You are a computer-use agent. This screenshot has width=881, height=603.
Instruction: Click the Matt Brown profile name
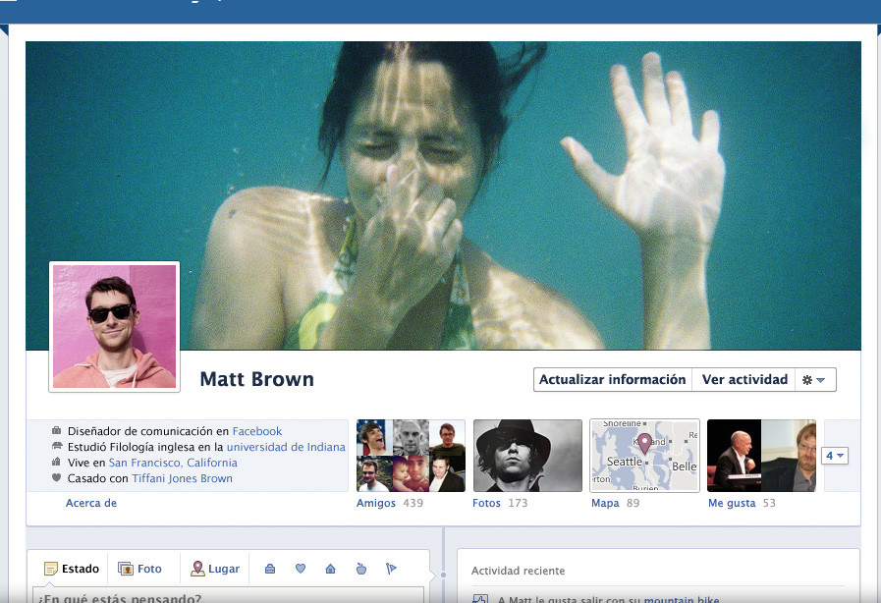coord(256,379)
